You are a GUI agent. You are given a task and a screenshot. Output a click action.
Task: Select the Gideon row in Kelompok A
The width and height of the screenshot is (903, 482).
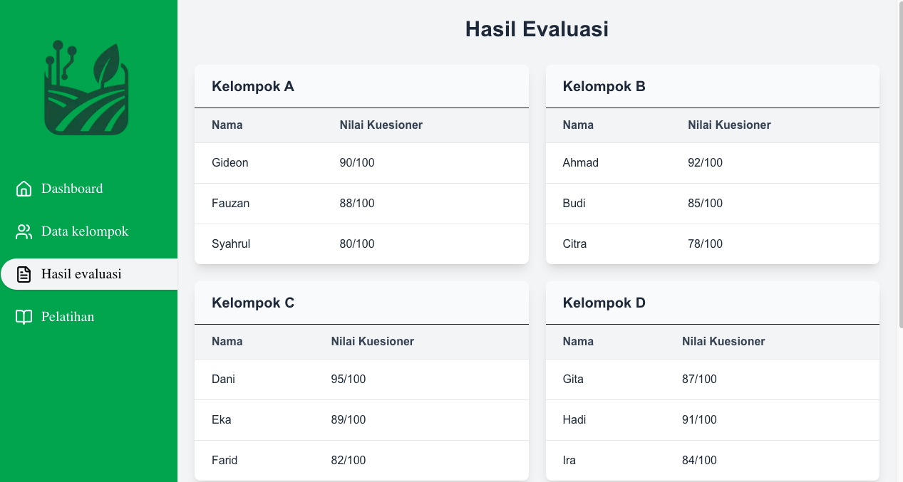pos(361,163)
